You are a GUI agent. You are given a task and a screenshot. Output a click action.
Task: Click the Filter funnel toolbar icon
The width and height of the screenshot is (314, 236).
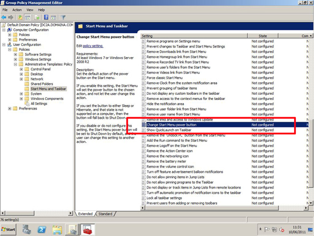coord(63,18)
